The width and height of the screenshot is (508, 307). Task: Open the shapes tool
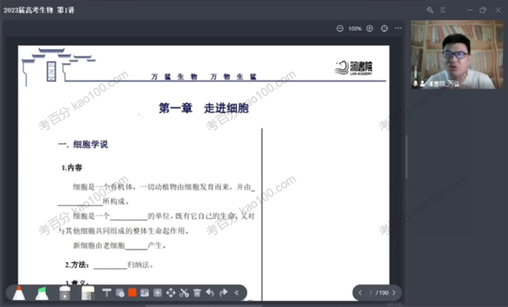pyautogui.click(x=120, y=293)
